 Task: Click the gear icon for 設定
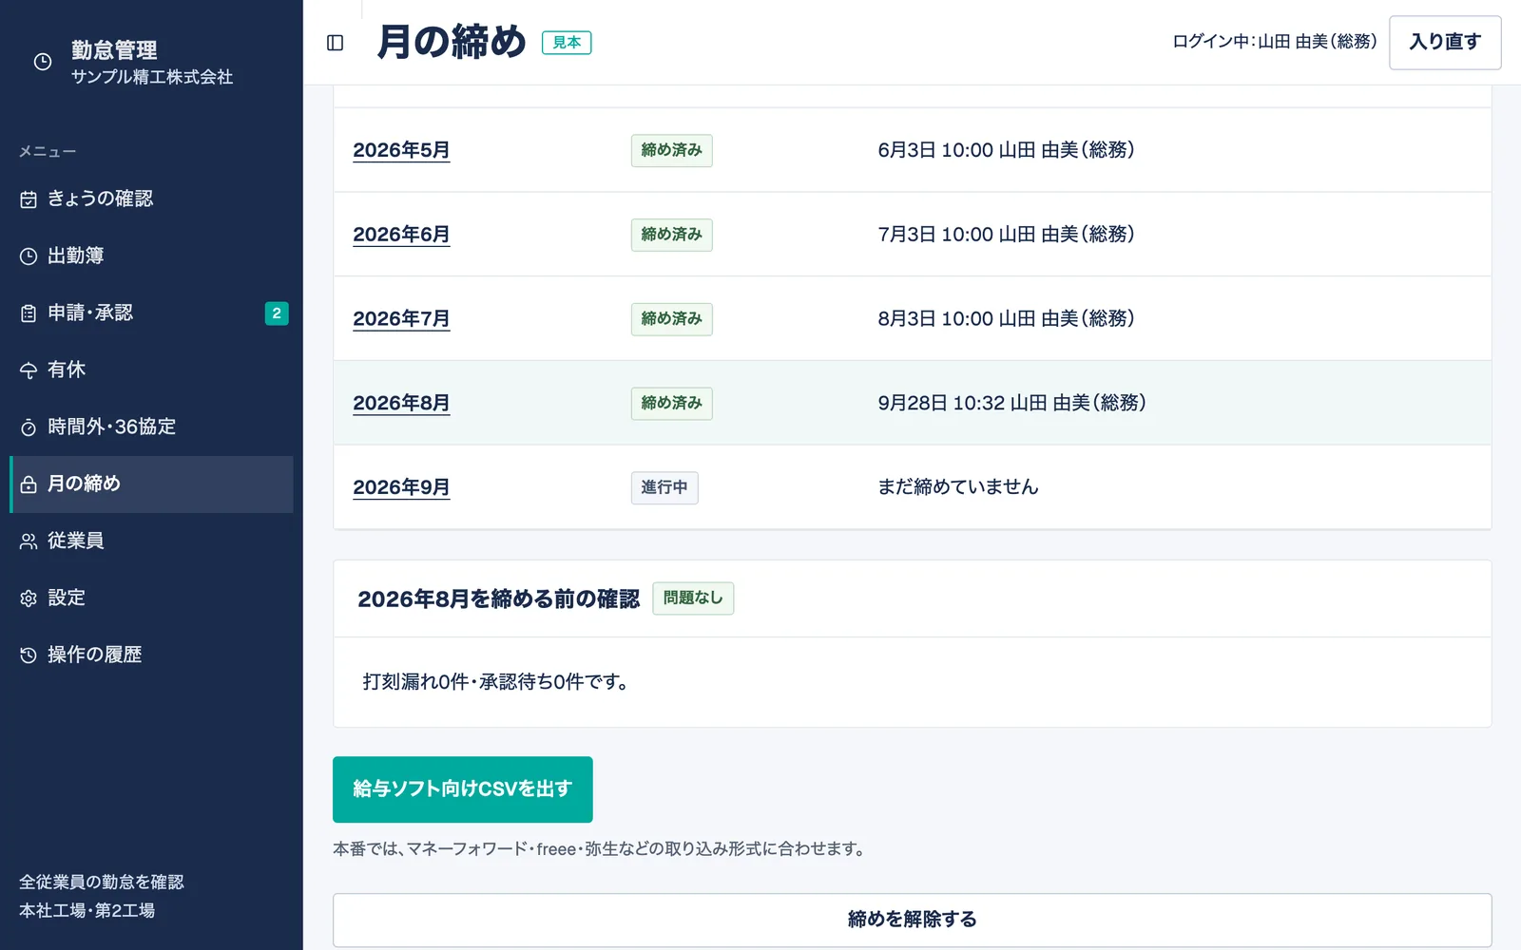pyautogui.click(x=29, y=598)
